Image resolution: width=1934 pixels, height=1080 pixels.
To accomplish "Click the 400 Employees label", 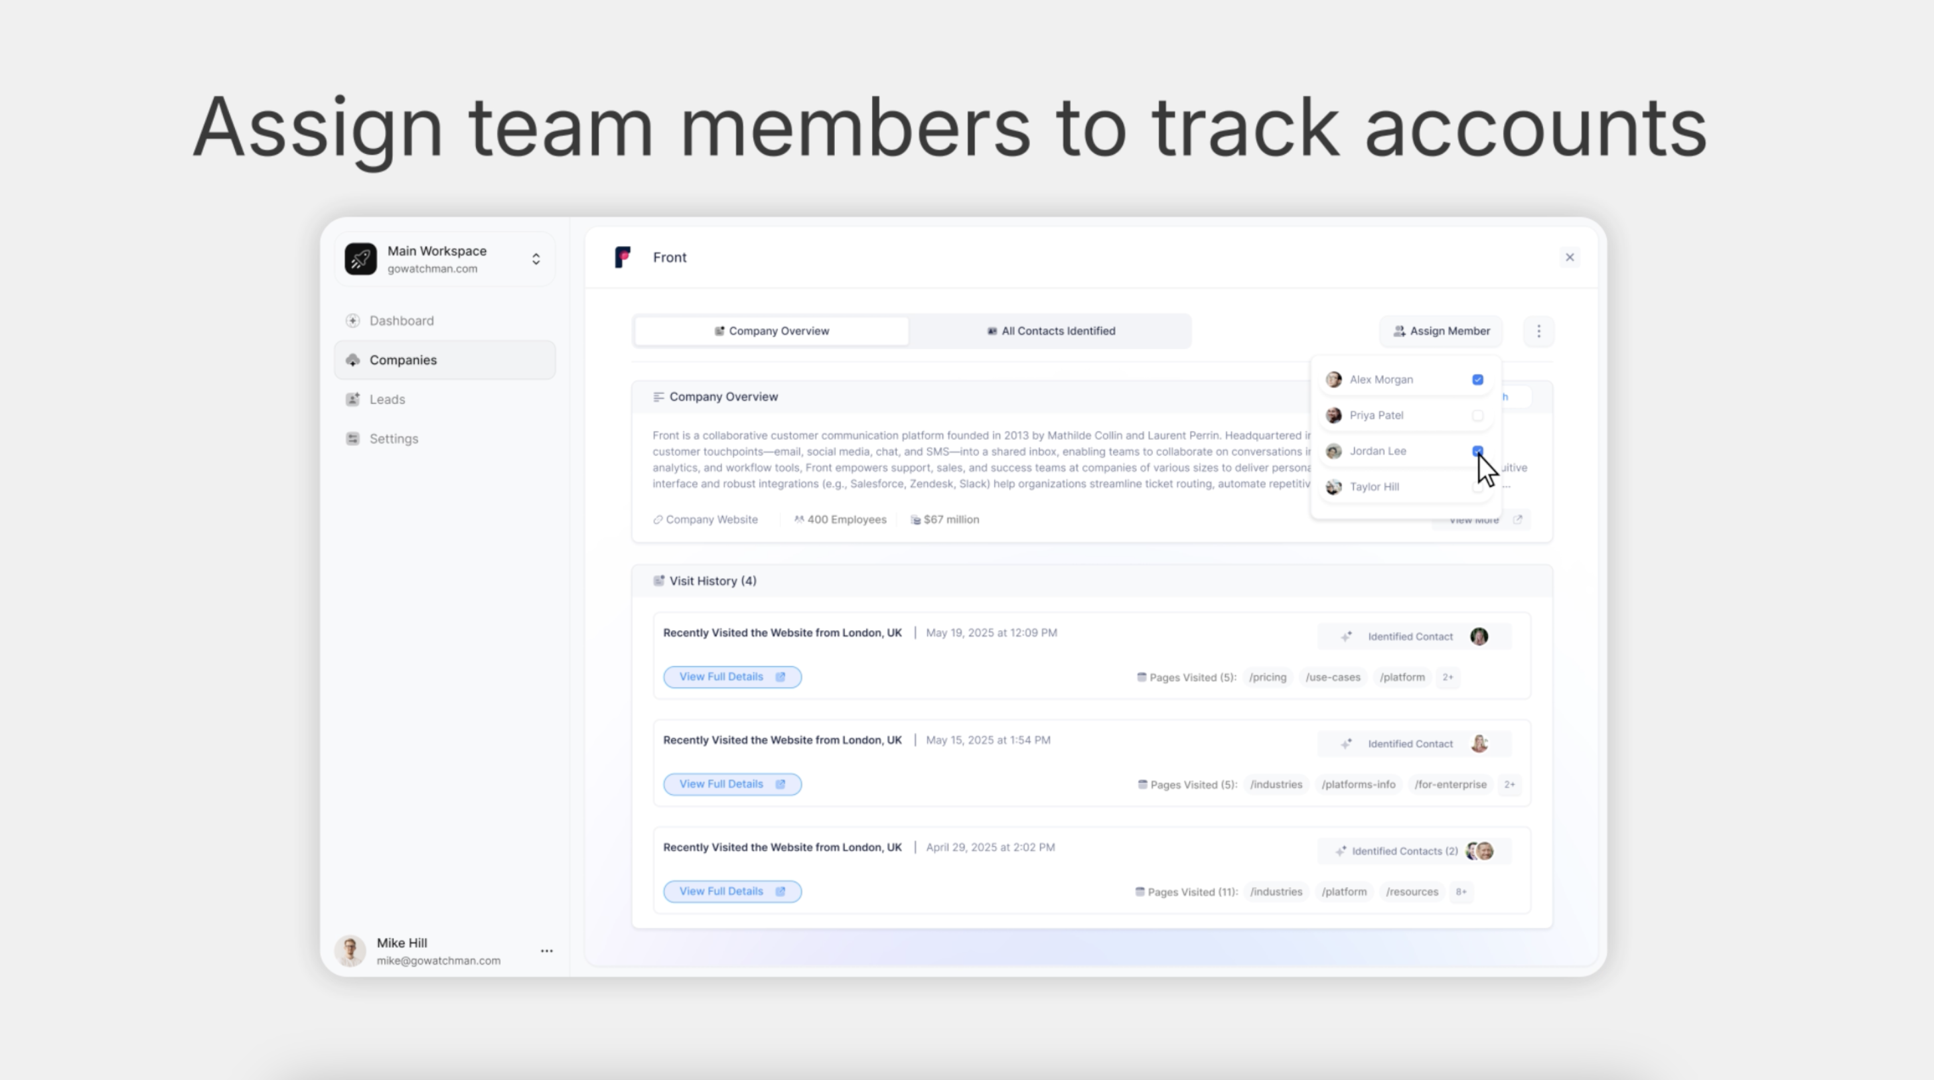I will pos(840,519).
